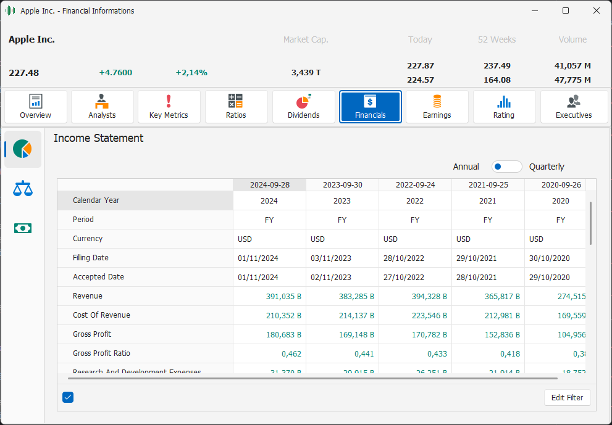Select the 2022-09-24 column header
This screenshot has width=612, height=425.
pyautogui.click(x=415, y=185)
